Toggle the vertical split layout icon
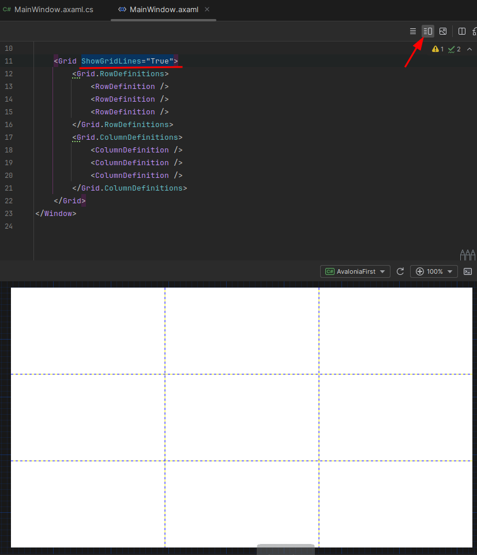This screenshot has width=477, height=555. pos(462,31)
